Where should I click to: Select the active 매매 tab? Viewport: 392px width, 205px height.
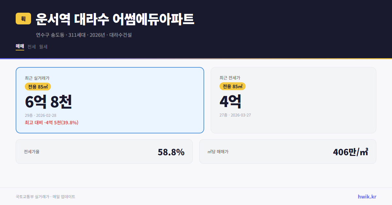20,47
